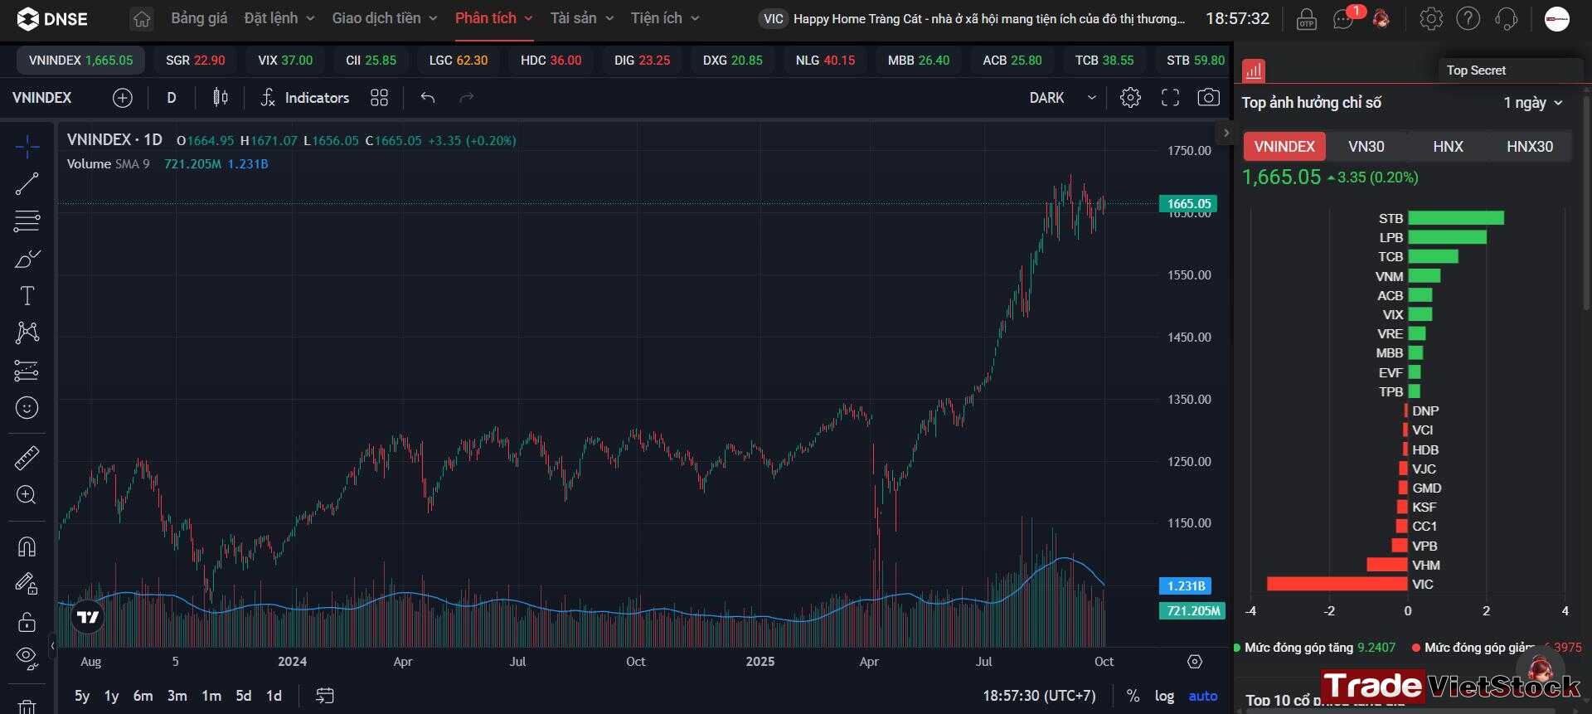Expand the Phân tích menu
Viewport: 1592px width, 714px height.
493,18
